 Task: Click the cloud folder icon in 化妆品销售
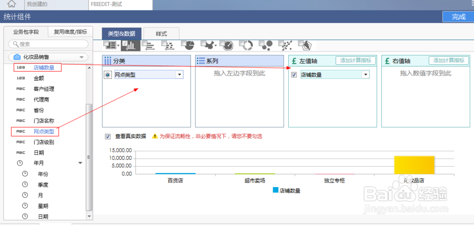(x=17, y=57)
